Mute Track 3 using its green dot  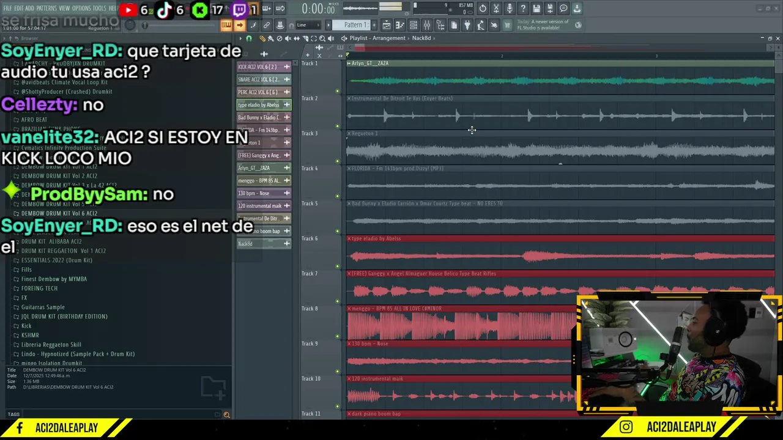click(x=337, y=161)
